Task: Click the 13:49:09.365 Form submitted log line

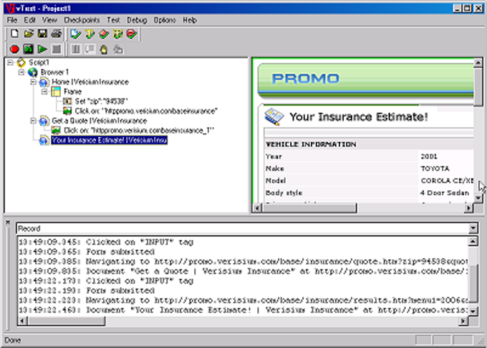Action: tap(87, 252)
